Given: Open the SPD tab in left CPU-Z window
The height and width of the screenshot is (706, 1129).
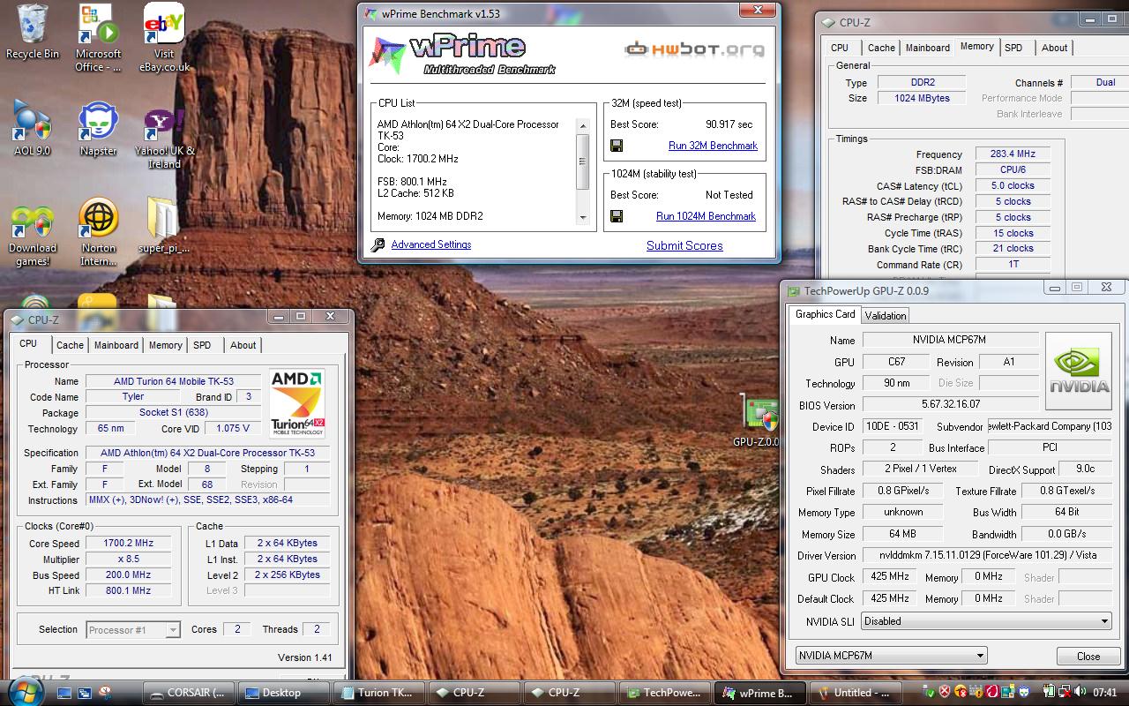Looking at the screenshot, I should coord(202,345).
